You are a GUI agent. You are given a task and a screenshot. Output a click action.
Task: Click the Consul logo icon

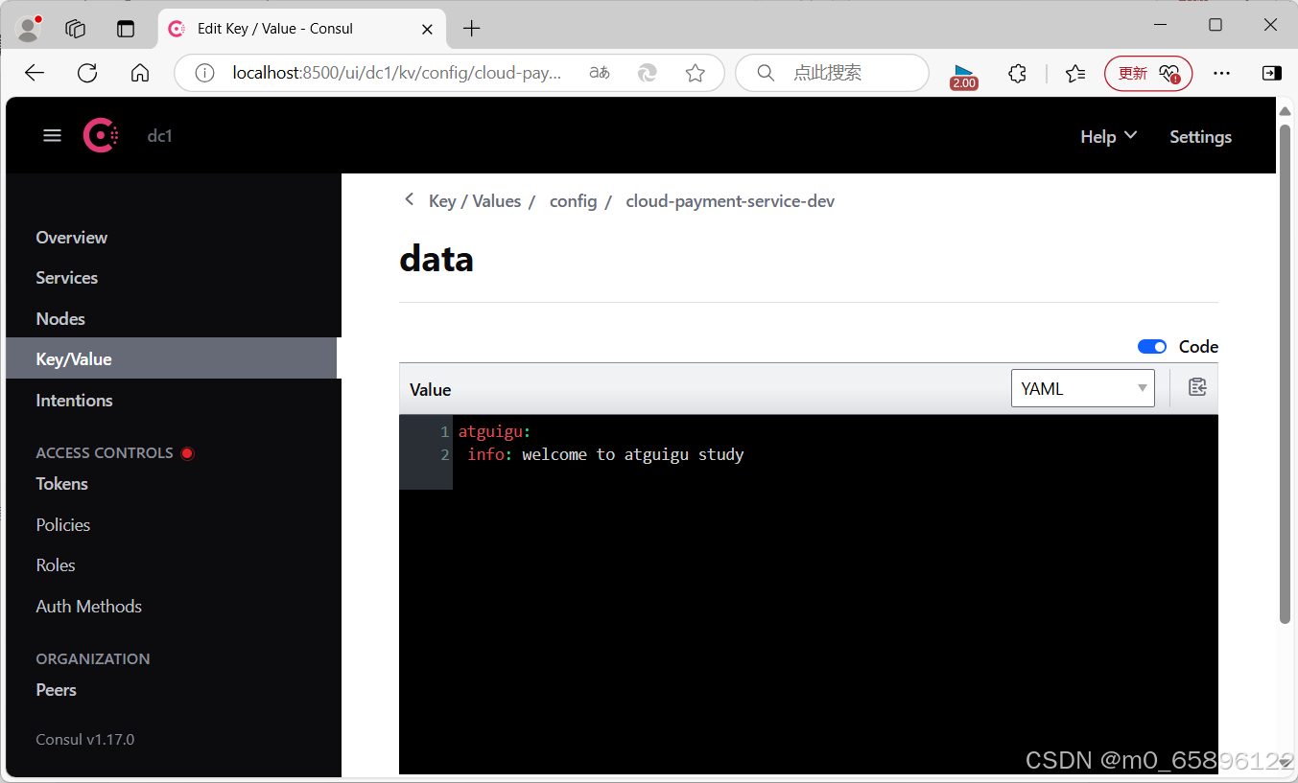[101, 136]
